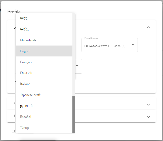Switch language to Italiano
Viewport: 163px width, 141px height.
click(x=25, y=84)
